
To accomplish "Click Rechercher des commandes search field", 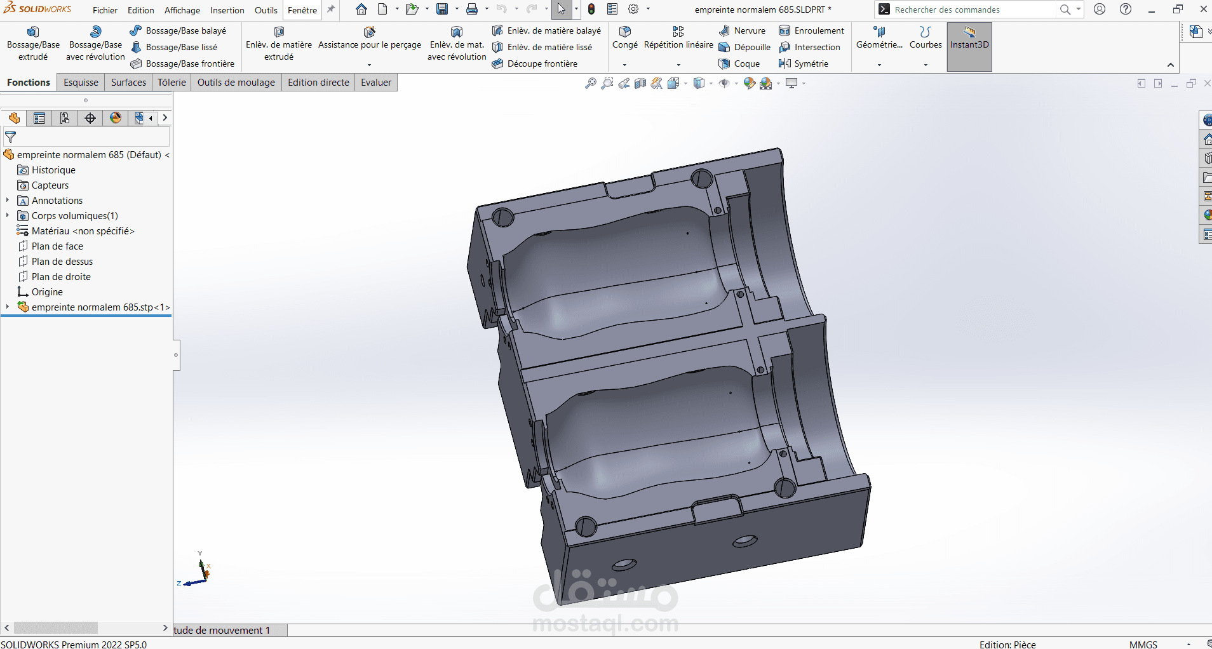I will point(973,10).
